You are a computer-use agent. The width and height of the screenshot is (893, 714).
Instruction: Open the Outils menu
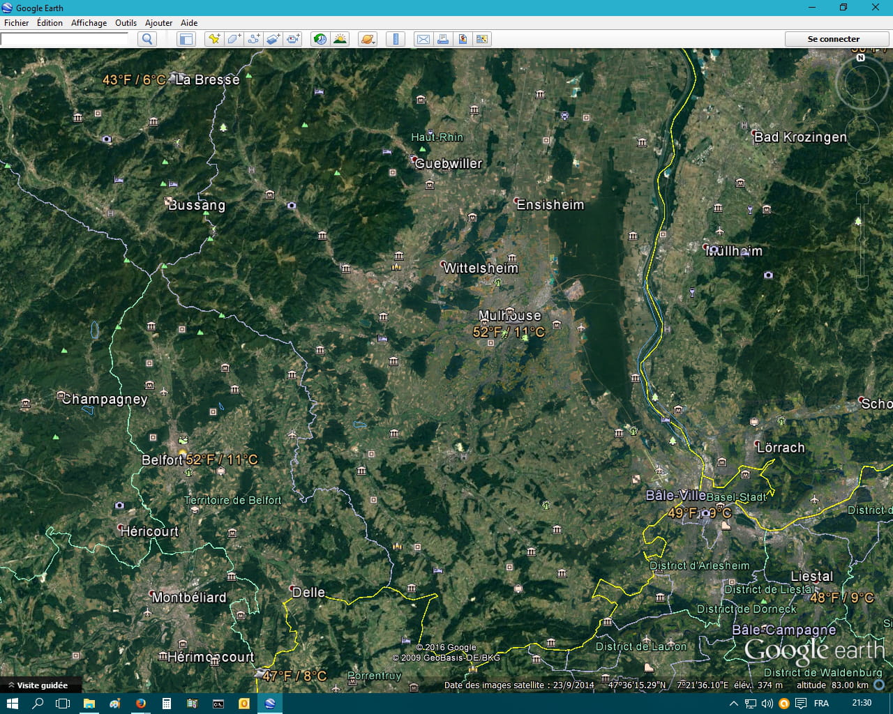126,22
